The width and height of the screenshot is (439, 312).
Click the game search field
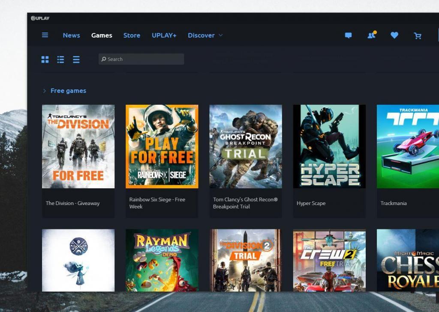pyautogui.click(x=141, y=59)
